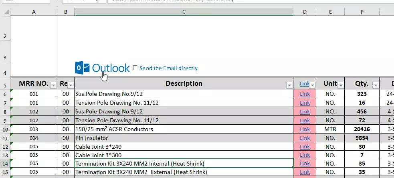Open Link in row 8
394x178 pixels.
(305, 111)
